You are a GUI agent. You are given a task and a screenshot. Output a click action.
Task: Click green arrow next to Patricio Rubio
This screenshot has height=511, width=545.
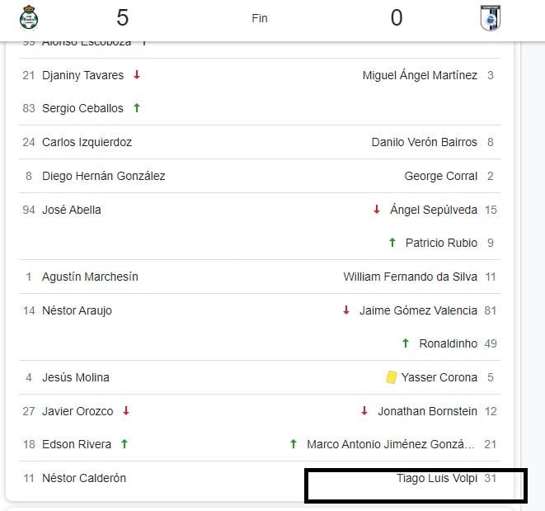point(392,243)
